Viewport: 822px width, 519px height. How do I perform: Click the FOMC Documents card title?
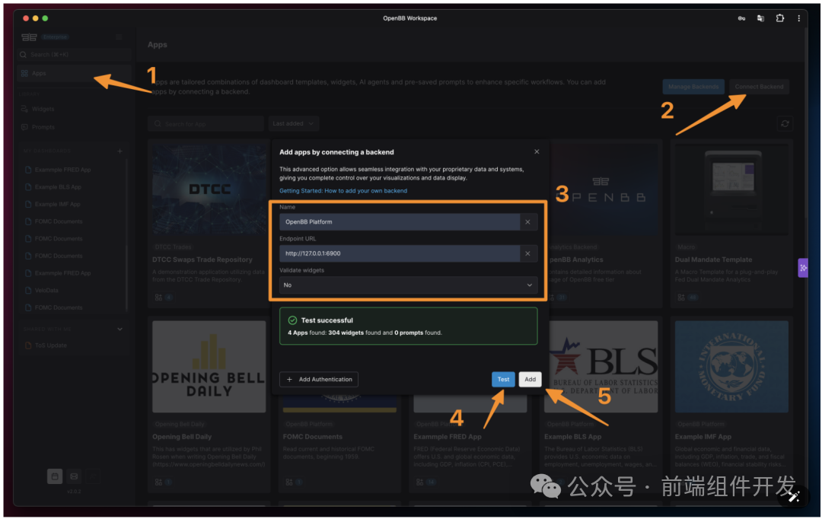[313, 437]
